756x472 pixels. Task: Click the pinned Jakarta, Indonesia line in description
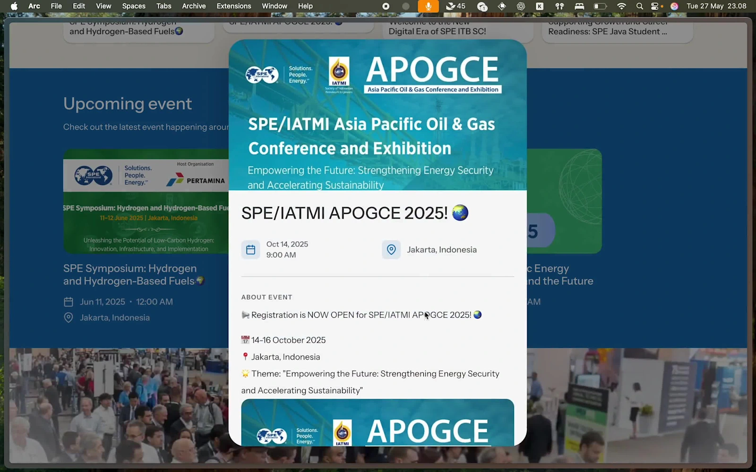[x=281, y=357]
